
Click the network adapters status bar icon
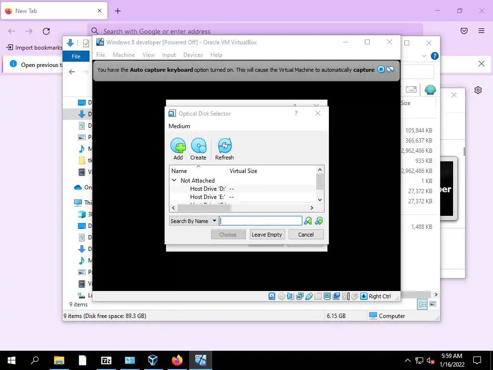point(299,296)
